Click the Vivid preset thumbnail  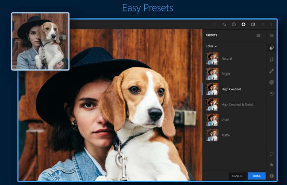pos(212,120)
